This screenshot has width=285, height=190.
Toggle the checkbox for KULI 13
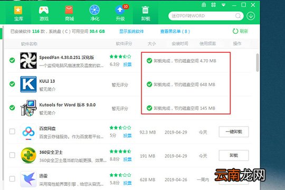point(12,84)
